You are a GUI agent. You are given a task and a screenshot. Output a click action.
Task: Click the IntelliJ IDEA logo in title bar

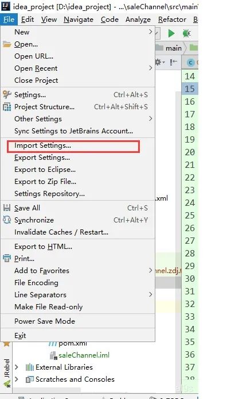pyautogui.click(x=6, y=6)
